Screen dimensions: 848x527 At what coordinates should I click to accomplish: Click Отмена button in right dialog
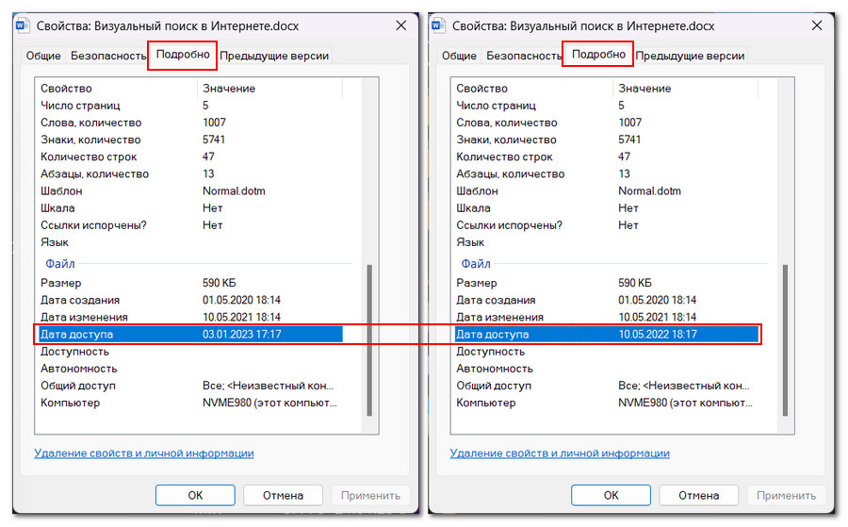[699, 495]
